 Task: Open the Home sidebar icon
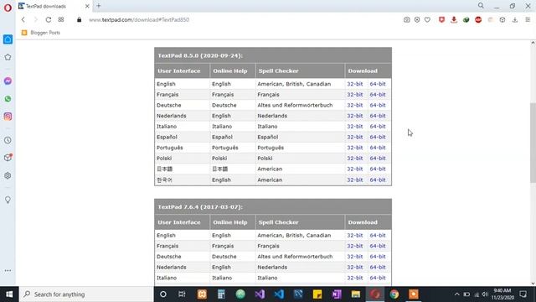click(8, 39)
